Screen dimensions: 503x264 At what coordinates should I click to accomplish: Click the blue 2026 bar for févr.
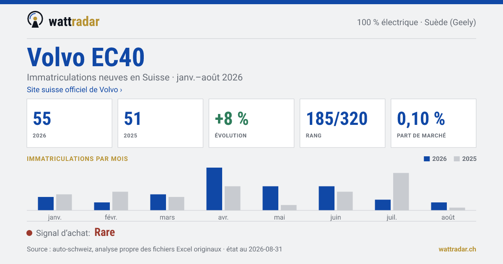(x=102, y=206)
